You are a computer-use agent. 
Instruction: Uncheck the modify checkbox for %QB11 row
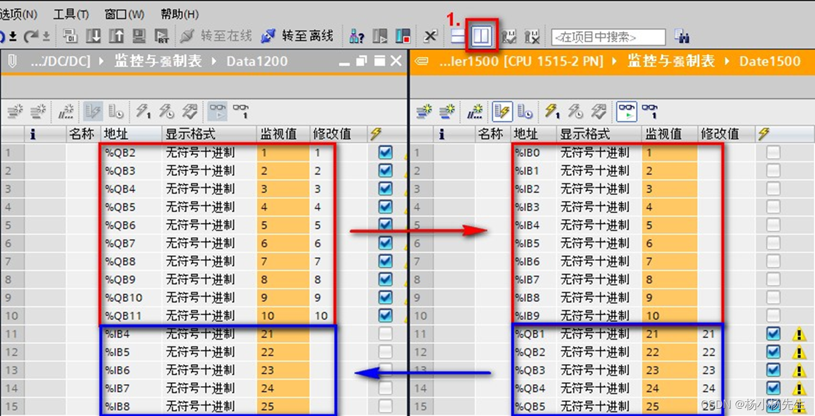[385, 315]
